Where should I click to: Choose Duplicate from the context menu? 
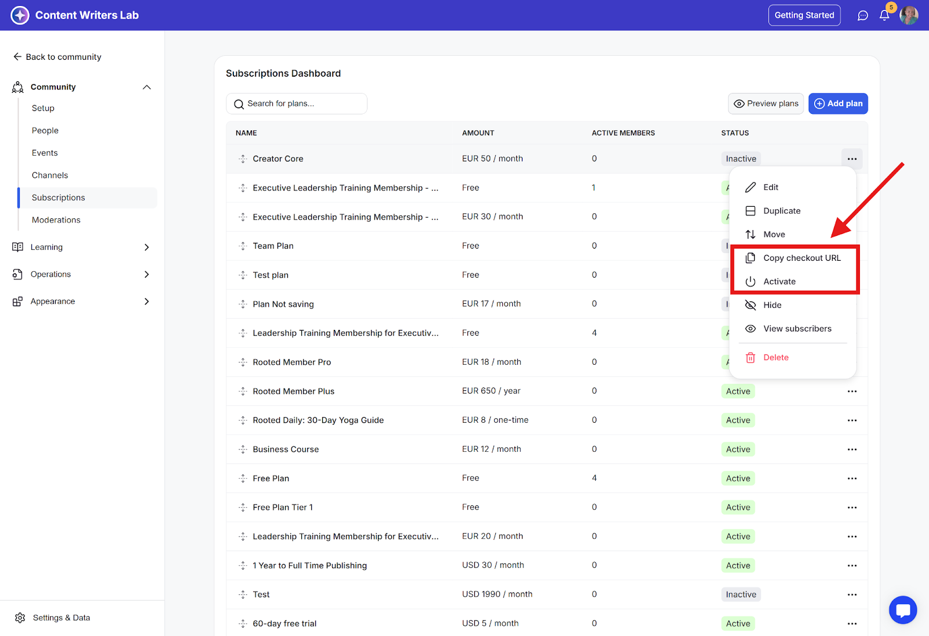click(x=781, y=211)
